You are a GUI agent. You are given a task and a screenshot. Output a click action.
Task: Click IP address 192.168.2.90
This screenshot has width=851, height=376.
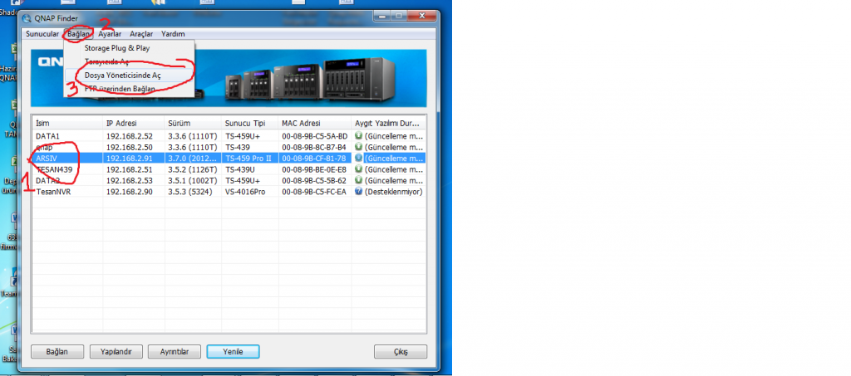point(129,192)
